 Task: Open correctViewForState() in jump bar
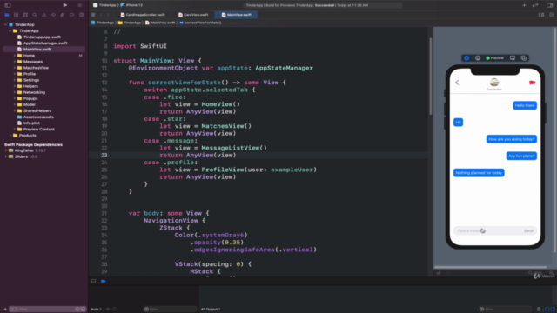coord(200,23)
